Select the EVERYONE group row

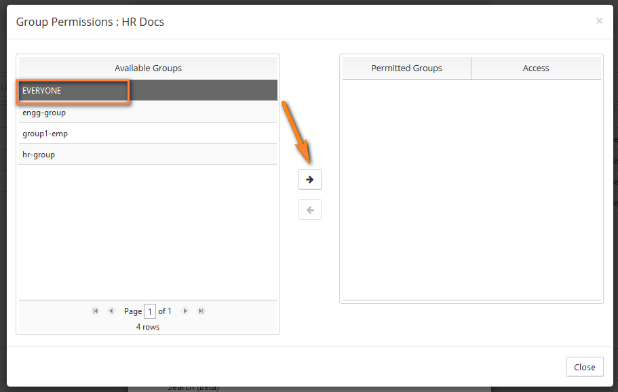click(x=148, y=91)
